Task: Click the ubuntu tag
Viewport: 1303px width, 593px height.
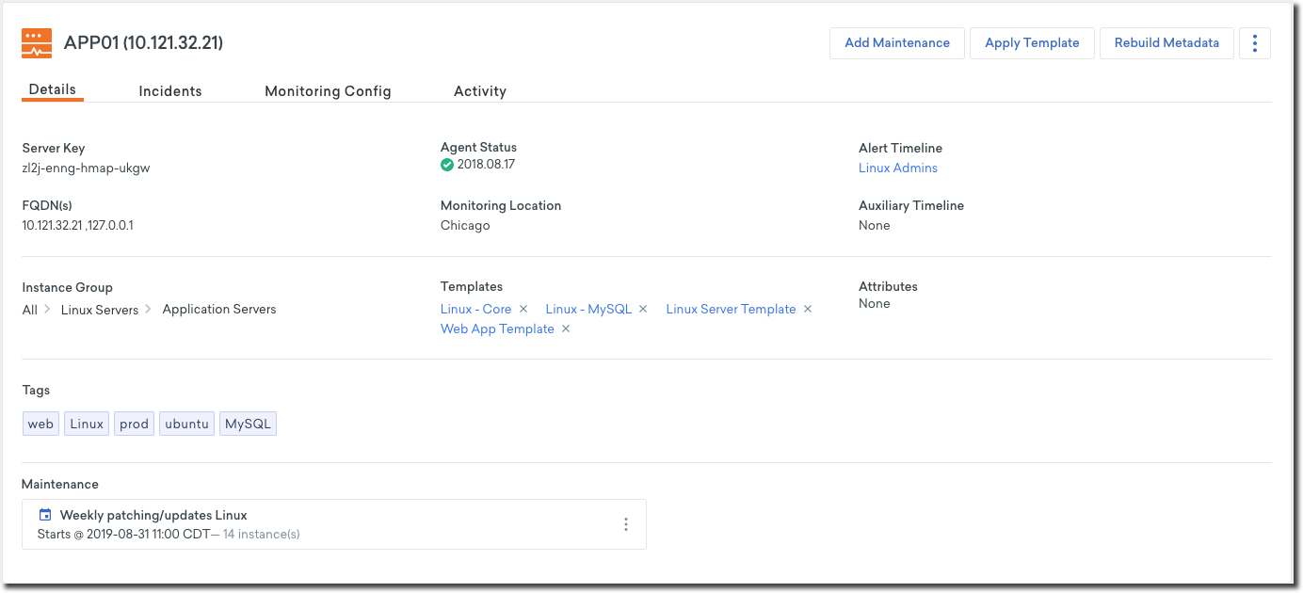Action: pos(186,425)
